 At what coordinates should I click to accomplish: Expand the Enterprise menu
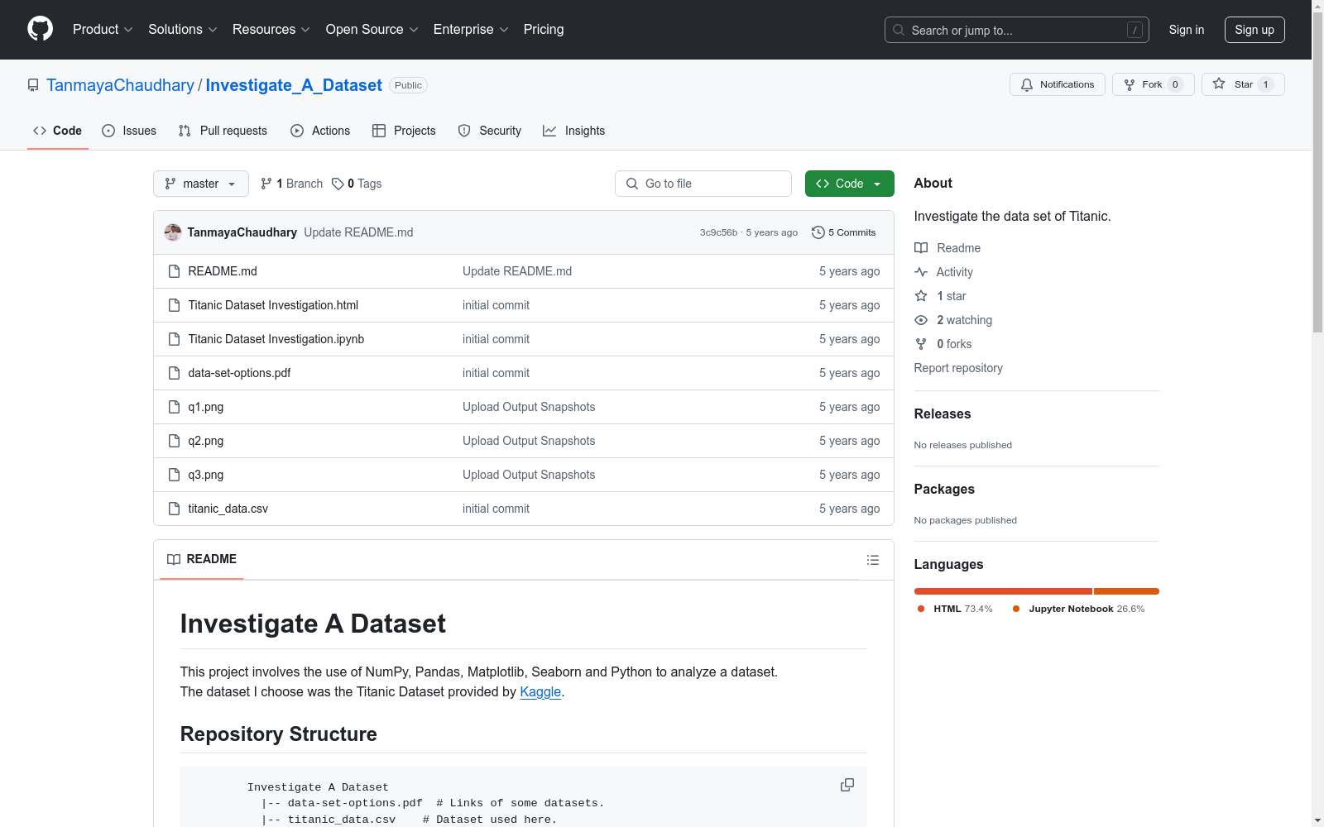pos(471,30)
